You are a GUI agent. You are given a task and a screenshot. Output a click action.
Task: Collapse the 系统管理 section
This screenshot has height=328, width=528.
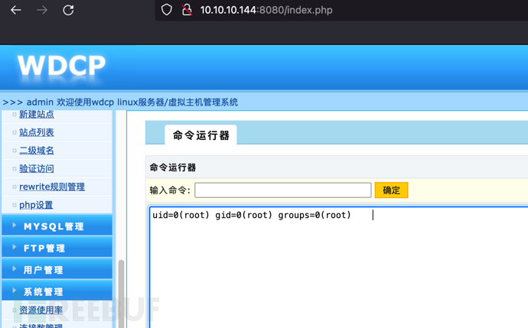pos(57,291)
